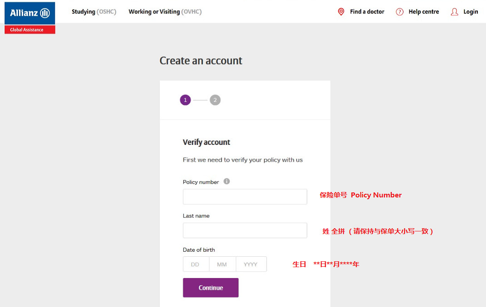The image size is (486, 307).
Task: Click the YYYY year field
Action: 251,264
